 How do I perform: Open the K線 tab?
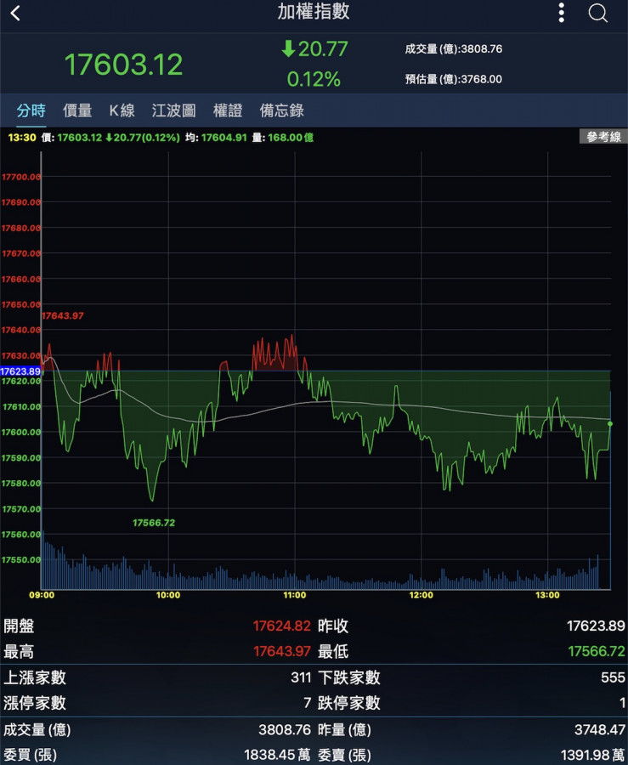[x=122, y=110]
